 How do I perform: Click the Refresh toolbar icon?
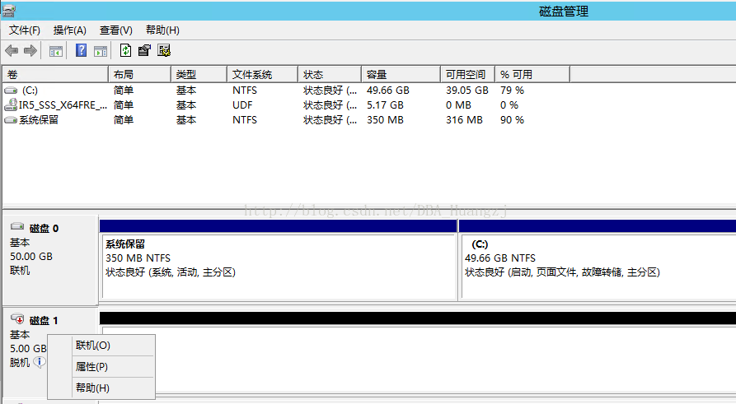pyautogui.click(x=125, y=50)
